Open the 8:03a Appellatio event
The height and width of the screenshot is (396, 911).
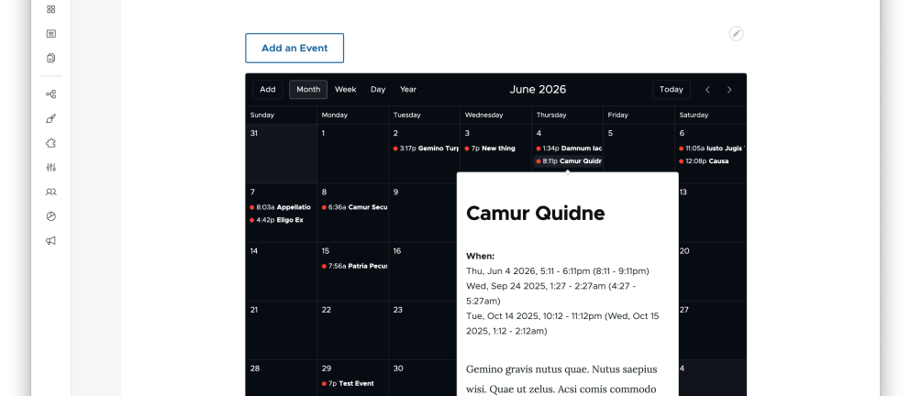tap(282, 207)
